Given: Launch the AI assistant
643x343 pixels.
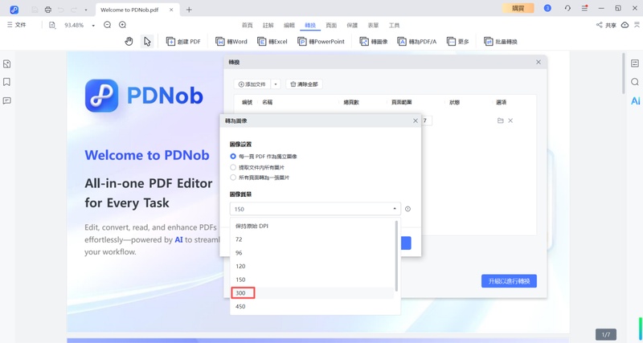Looking at the screenshot, I should click(x=635, y=100).
